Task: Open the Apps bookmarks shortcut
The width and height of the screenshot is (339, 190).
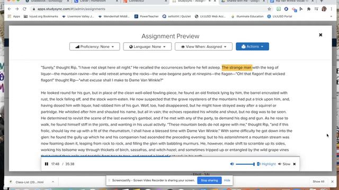Action: 14,16
